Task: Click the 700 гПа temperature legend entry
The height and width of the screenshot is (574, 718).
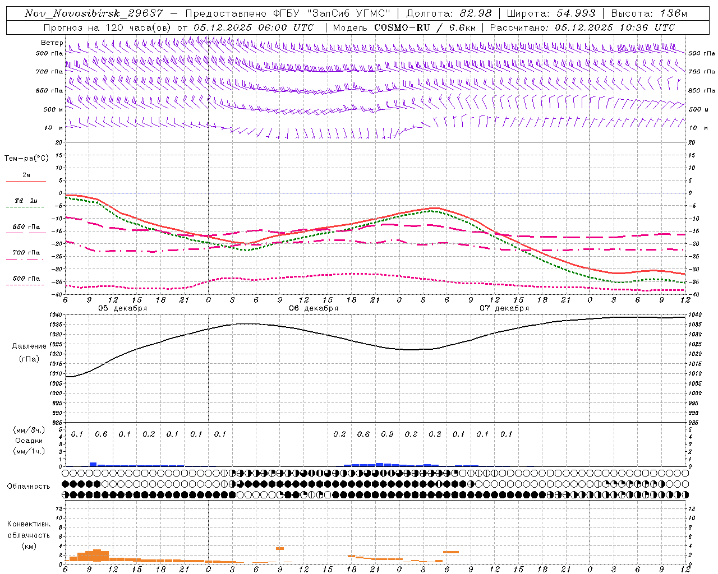Action: (x=26, y=252)
